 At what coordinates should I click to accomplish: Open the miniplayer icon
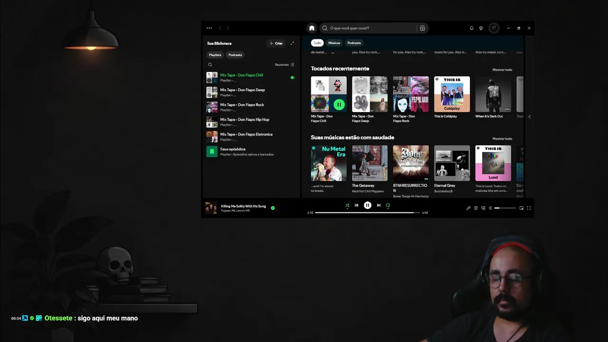pyautogui.click(x=522, y=208)
